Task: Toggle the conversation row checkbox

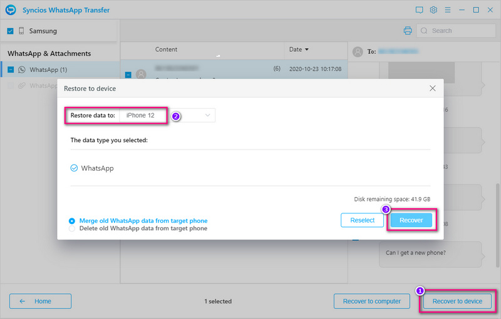Action: pyautogui.click(x=128, y=74)
